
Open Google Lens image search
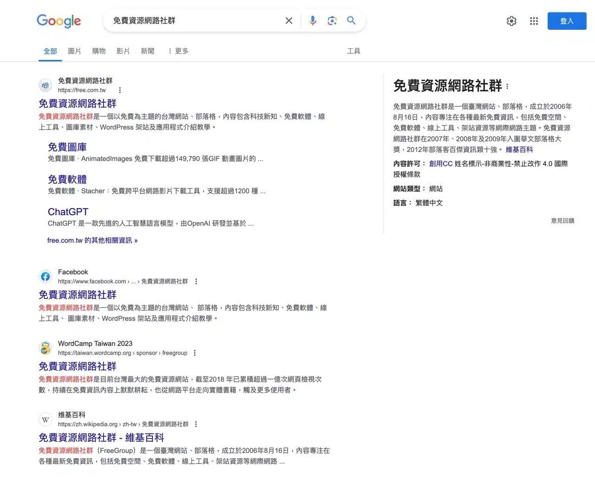coord(332,20)
